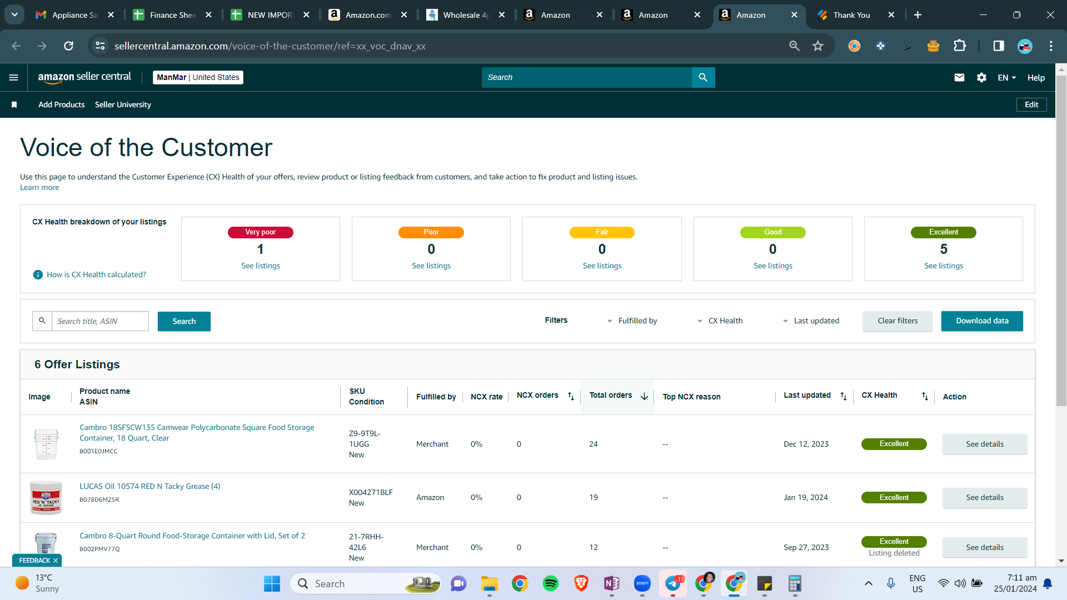See details for LUCAS Oil grease listing
The height and width of the screenshot is (600, 1067).
click(x=985, y=498)
